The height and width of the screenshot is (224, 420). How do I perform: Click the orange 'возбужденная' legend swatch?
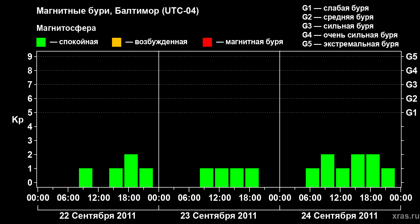click(x=116, y=42)
